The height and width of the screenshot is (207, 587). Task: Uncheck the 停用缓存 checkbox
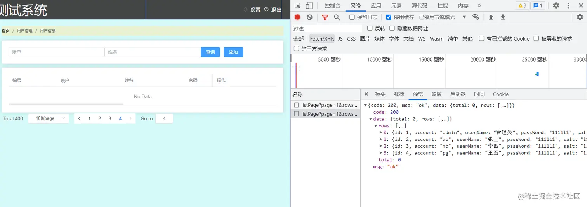point(389,17)
